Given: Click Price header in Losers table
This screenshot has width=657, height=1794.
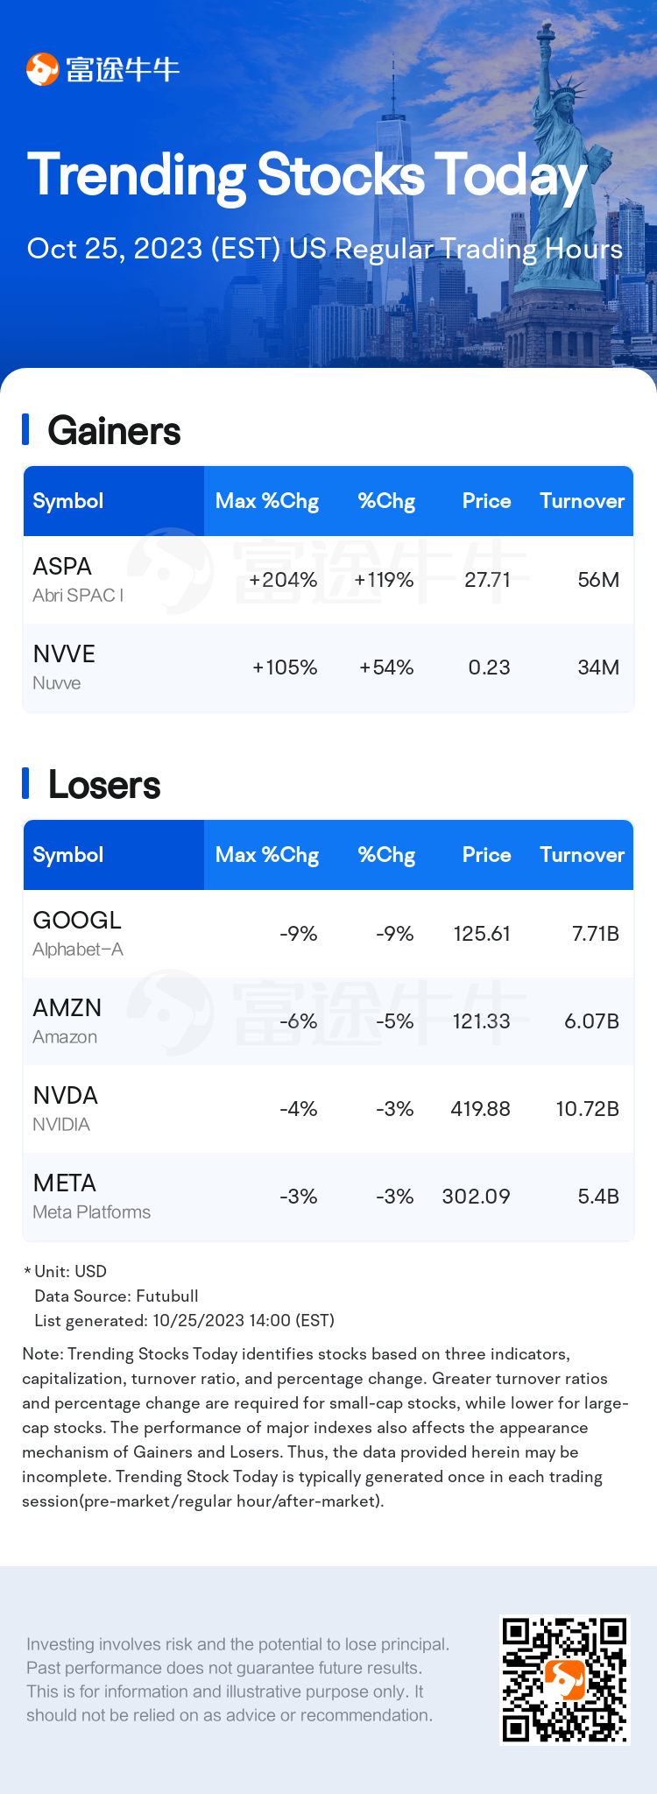Looking at the screenshot, I should tap(486, 855).
